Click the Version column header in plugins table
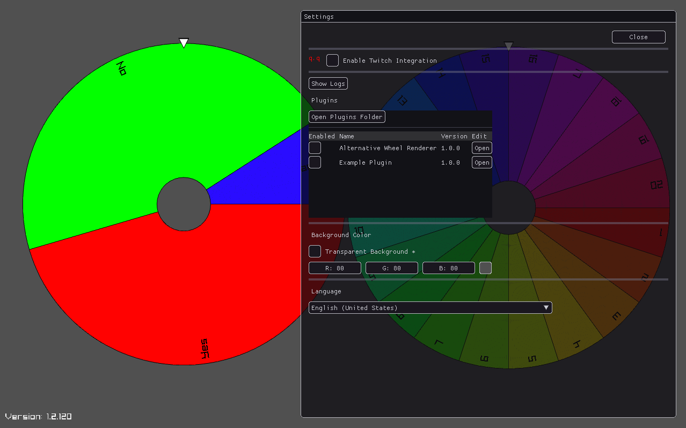The width and height of the screenshot is (686, 428). (454, 136)
